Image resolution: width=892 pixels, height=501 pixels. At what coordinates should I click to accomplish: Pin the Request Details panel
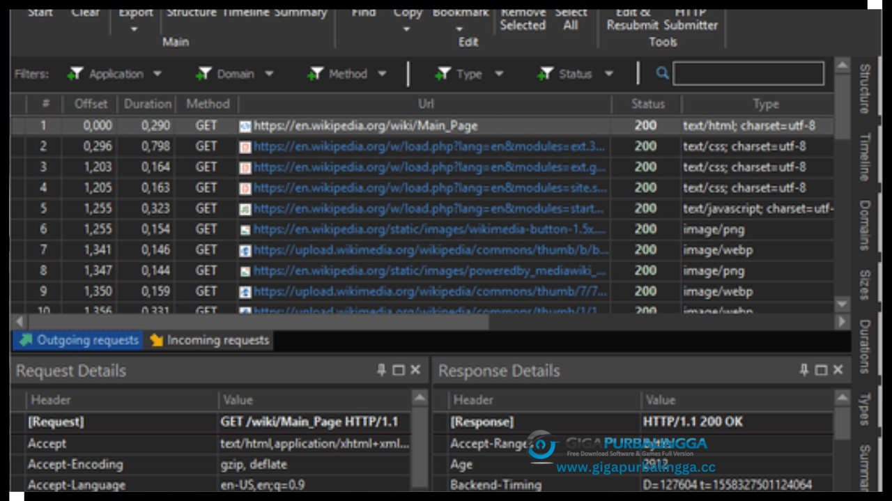pos(381,370)
